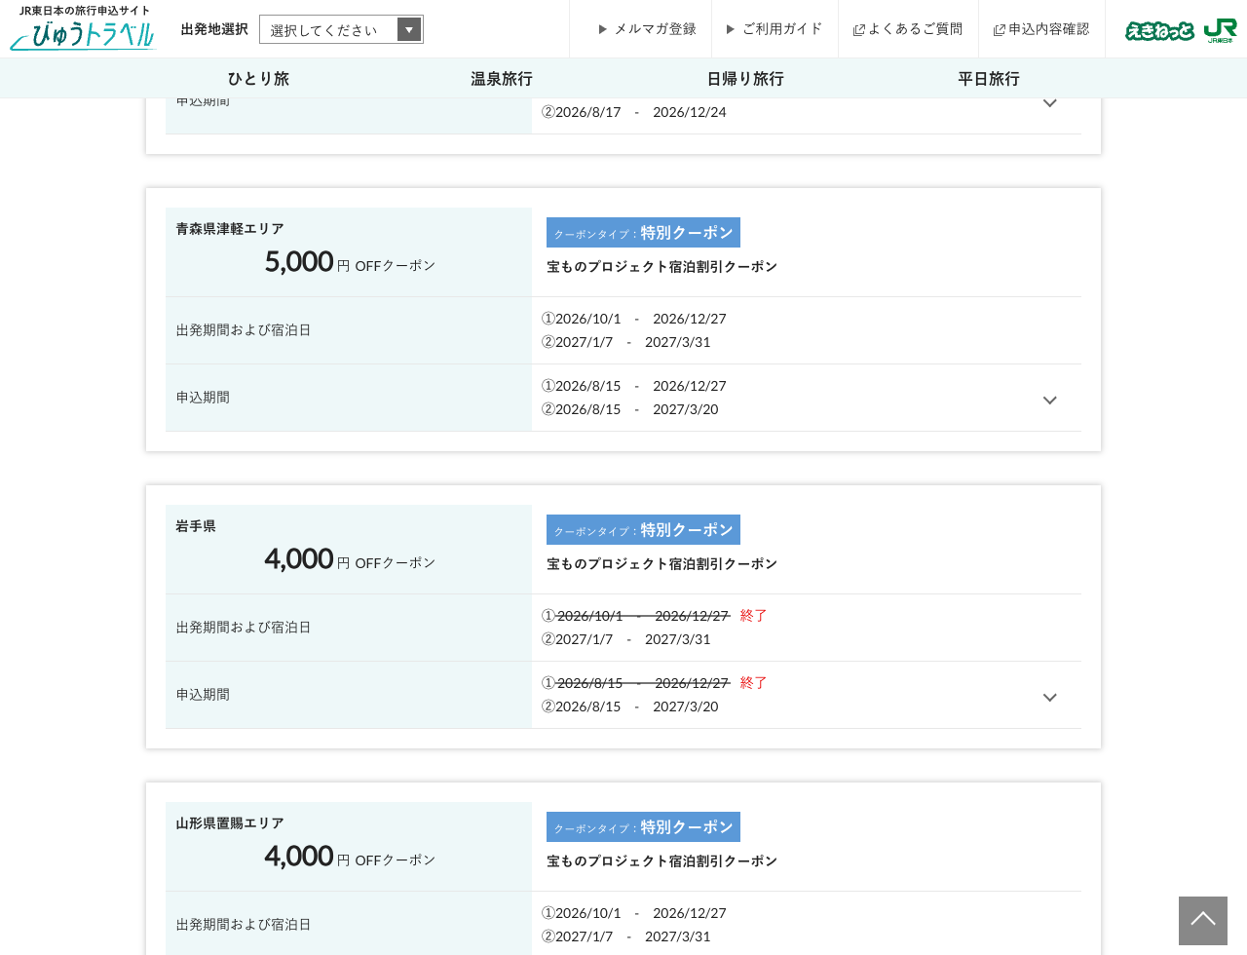Click struck-through ①2026/8/15 - 2026/12/27 date in 岩手県 card
The width and height of the screenshot is (1247, 955).
coord(636,683)
